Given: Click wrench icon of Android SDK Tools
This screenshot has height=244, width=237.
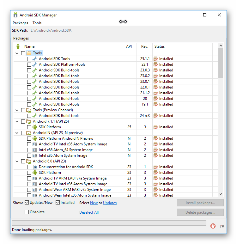Looking at the screenshot, I should tap(35, 59).
